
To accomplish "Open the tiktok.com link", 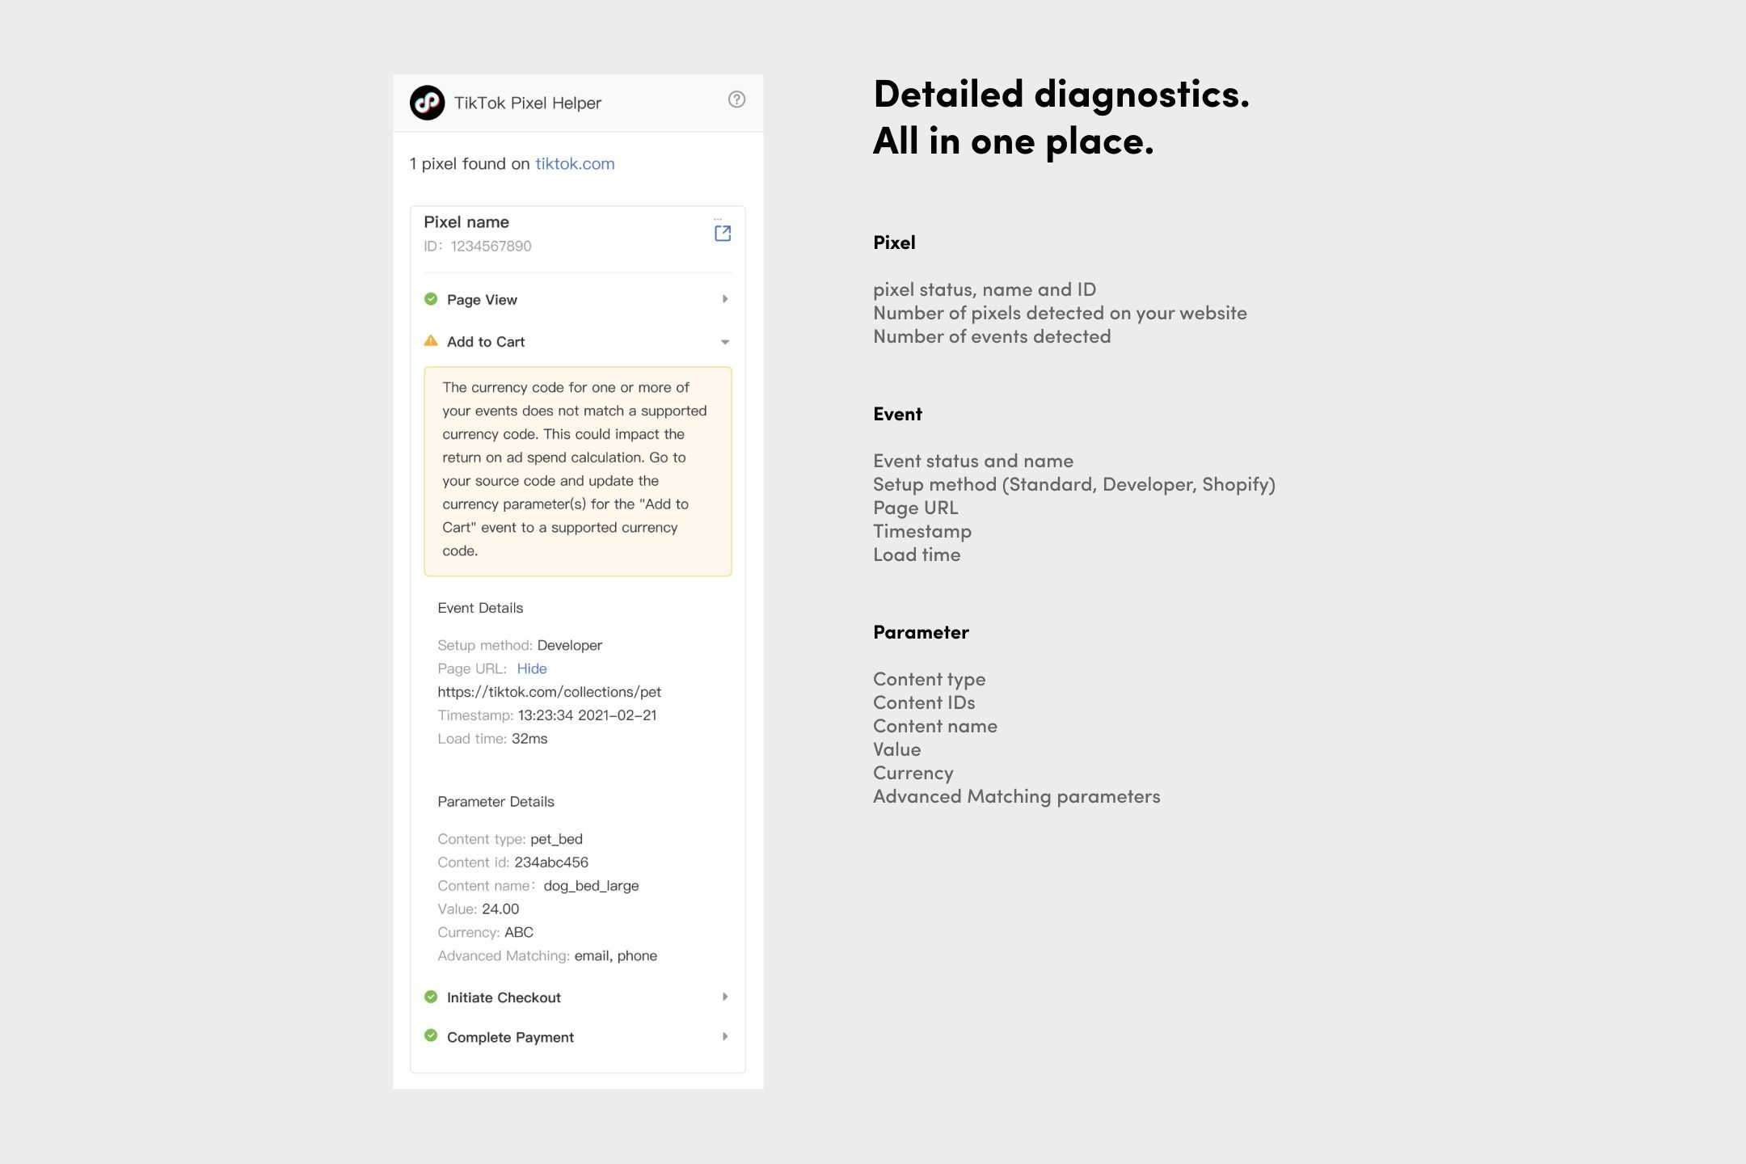I will coord(575,163).
